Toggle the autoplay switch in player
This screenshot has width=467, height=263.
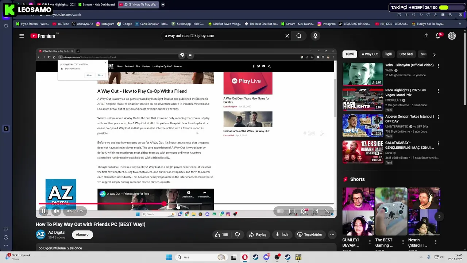[x=280, y=211]
